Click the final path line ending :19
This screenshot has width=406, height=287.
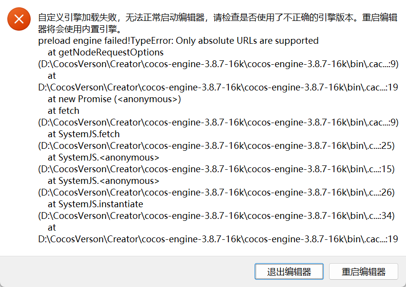click(x=218, y=239)
